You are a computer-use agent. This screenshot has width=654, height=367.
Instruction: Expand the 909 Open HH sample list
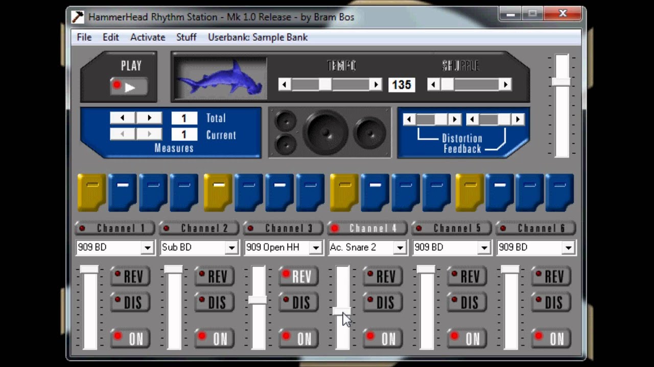coord(316,248)
